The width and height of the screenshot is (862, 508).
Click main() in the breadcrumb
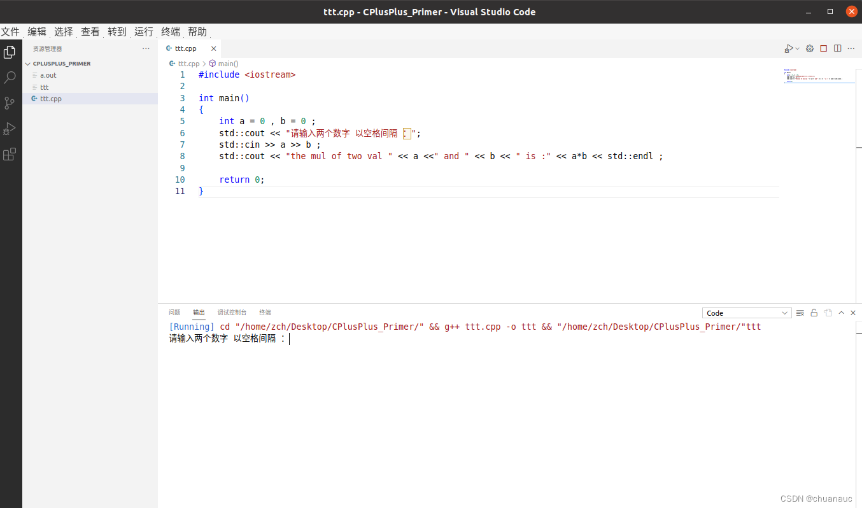[228, 64]
